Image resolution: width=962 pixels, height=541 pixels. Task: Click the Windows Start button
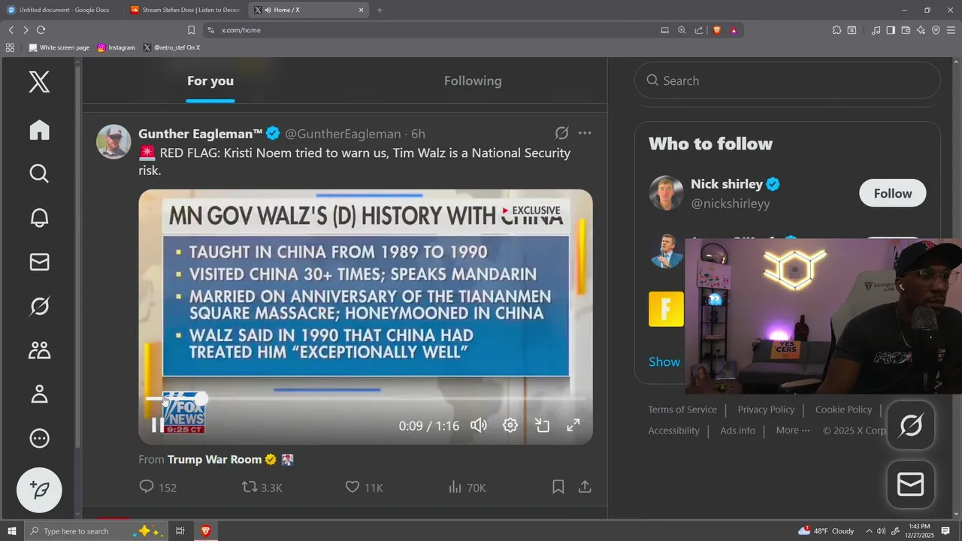[x=11, y=531]
